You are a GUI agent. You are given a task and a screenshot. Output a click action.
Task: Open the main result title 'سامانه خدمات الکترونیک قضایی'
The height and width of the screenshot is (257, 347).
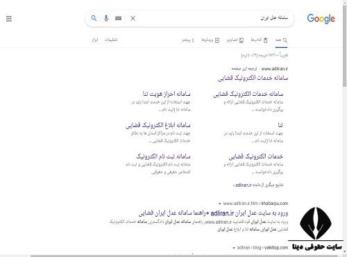pyautogui.click(x=253, y=78)
